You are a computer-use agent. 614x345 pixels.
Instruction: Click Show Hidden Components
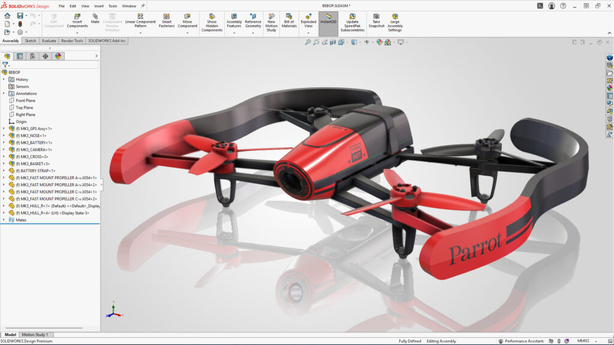[x=212, y=23]
